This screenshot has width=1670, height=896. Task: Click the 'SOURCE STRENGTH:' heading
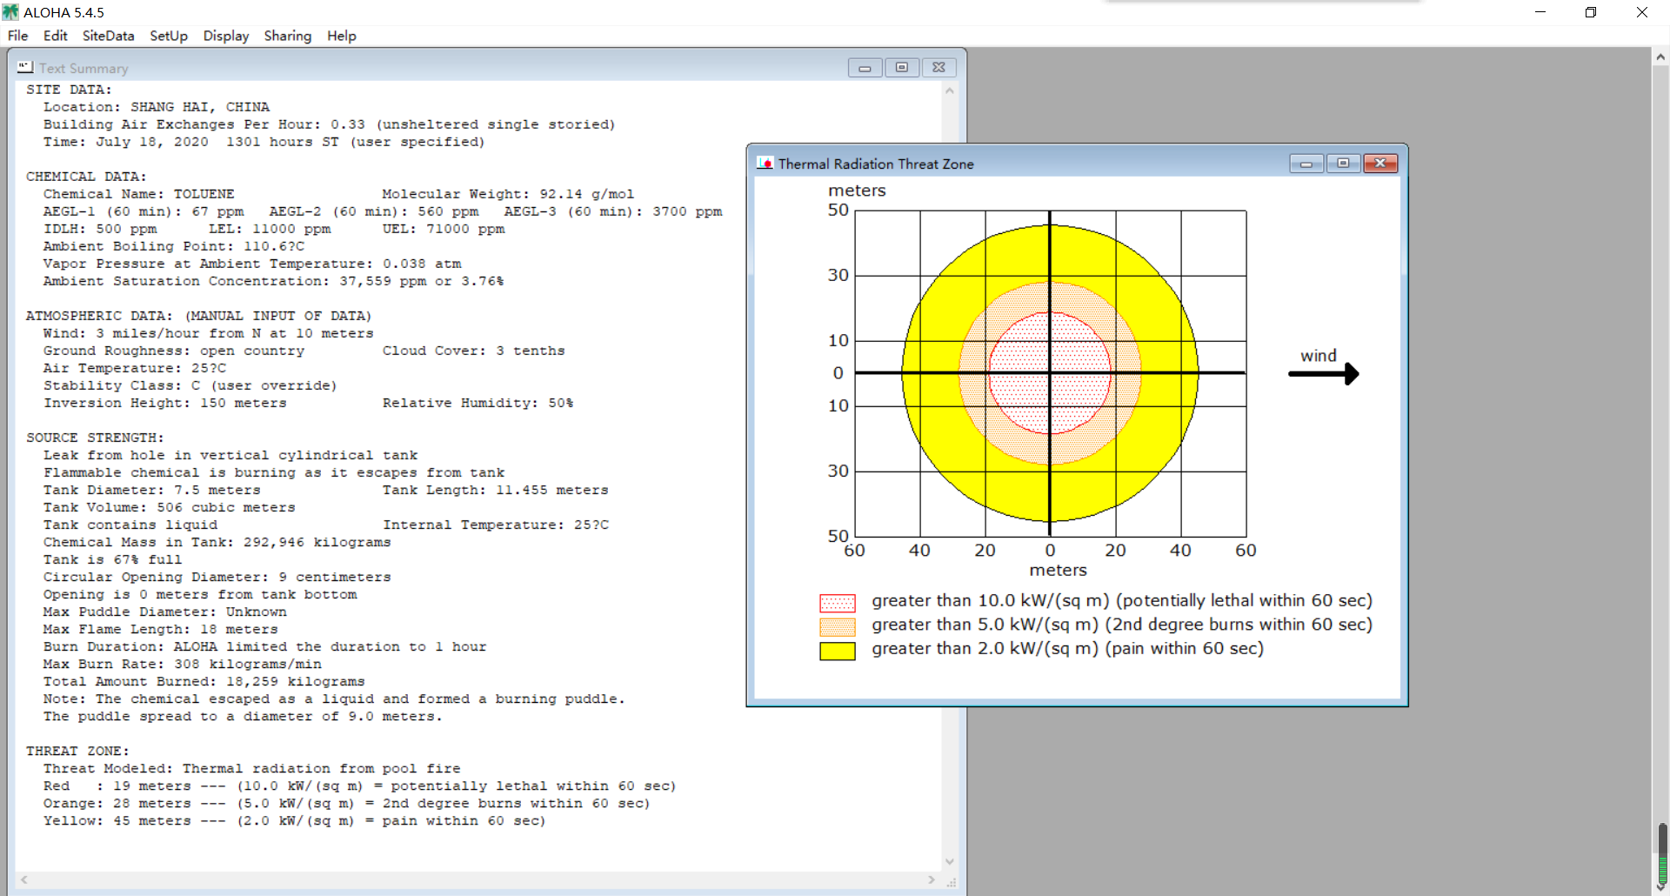[95, 438]
